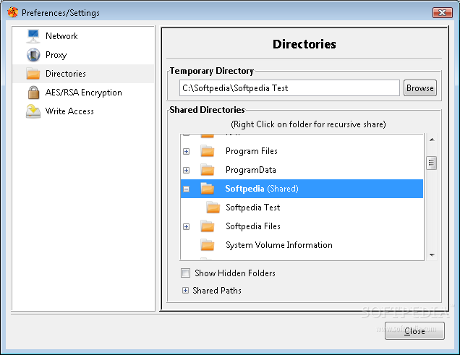Click the System Volume Information folder icon
Screen dimensions: 460x355
208,245
